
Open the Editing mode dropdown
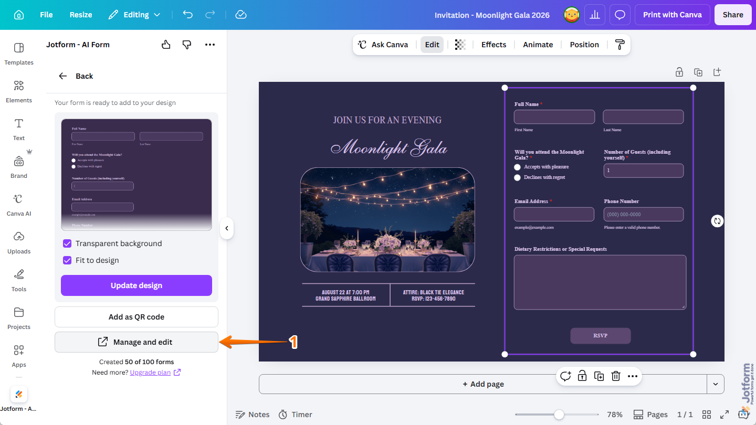click(134, 15)
